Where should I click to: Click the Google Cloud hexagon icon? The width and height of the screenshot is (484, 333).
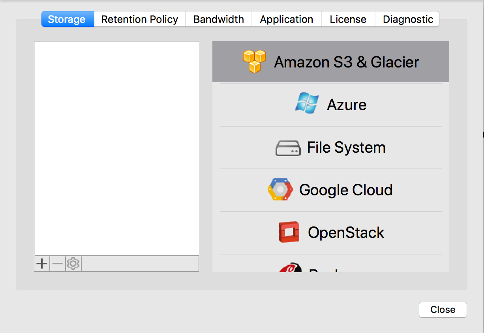pyautogui.click(x=280, y=190)
